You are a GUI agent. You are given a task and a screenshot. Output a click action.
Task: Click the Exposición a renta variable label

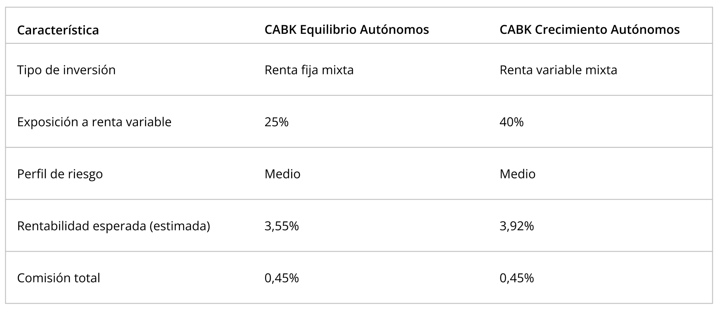pos(94,122)
